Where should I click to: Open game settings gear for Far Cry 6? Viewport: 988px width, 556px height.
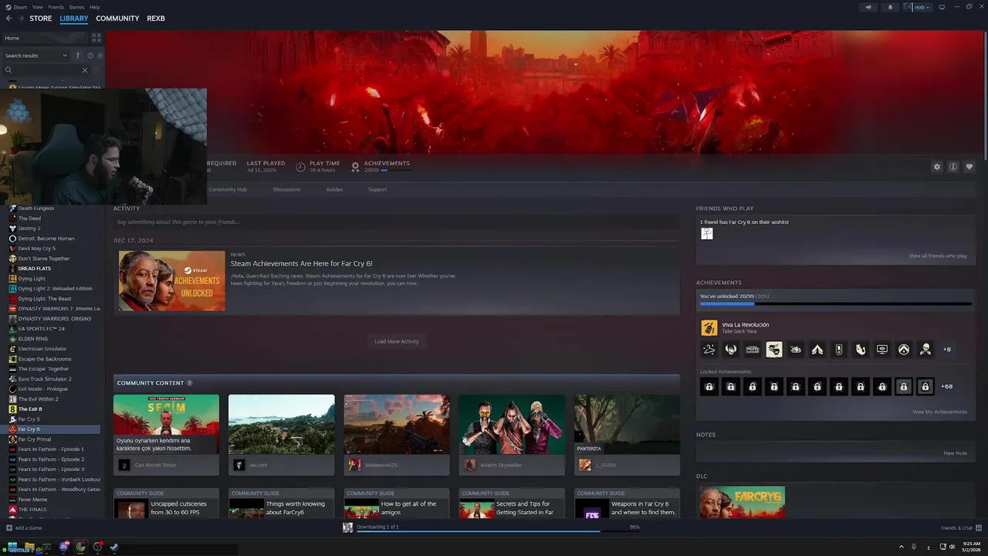point(937,167)
